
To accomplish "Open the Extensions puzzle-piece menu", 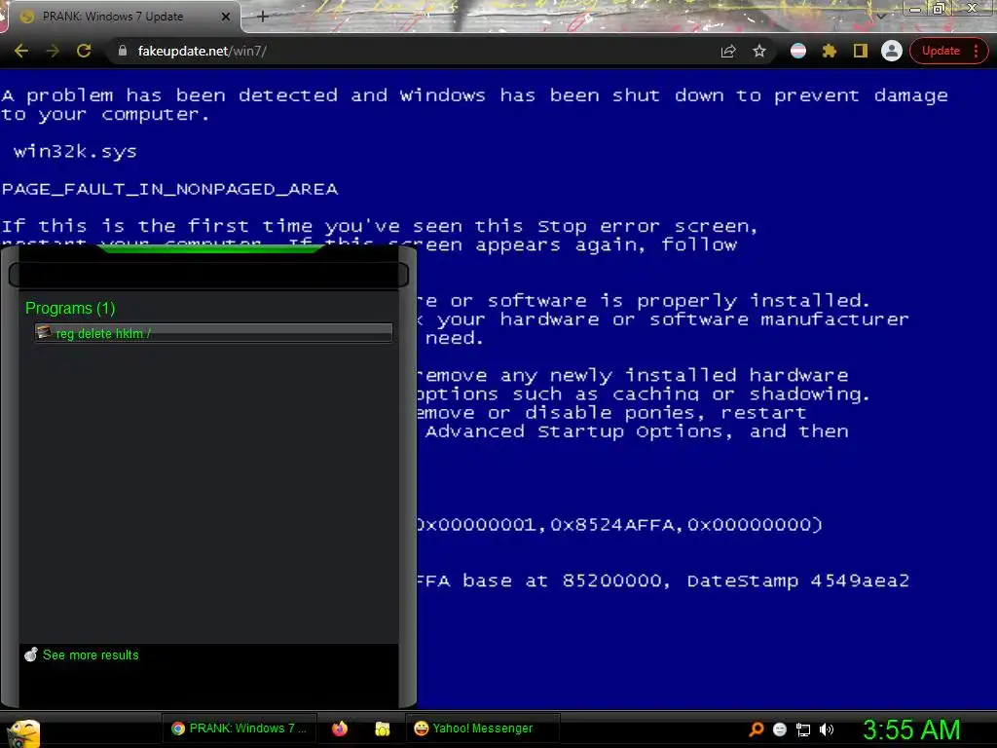I will [830, 51].
